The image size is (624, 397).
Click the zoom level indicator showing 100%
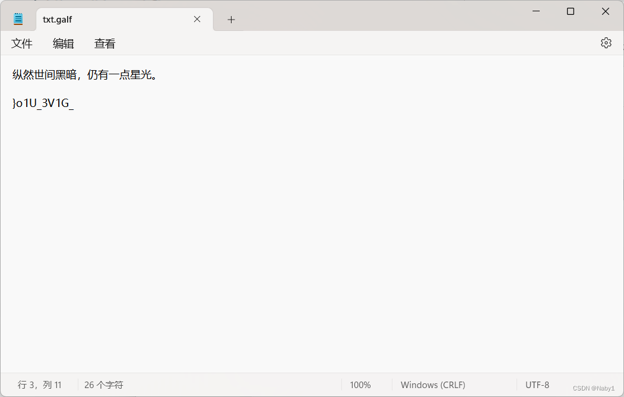pyautogui.click(x=360, y=385)
